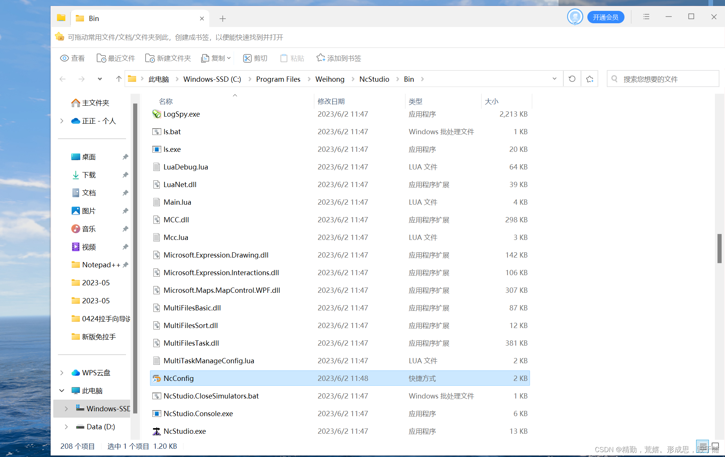Open 新版免拉手 folder in the sidebar
This screenshot has width=725, height=457.
pos(93,337)
